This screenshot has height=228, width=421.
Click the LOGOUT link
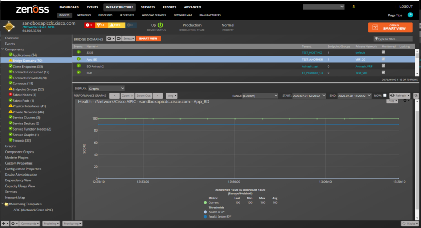406,7
